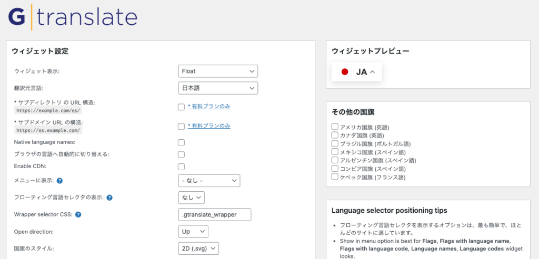Click help icon next to メニューに表示

(59, 181)
